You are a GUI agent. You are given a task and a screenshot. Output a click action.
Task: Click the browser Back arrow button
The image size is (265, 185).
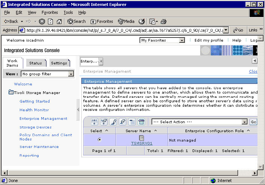pos(11,21)
